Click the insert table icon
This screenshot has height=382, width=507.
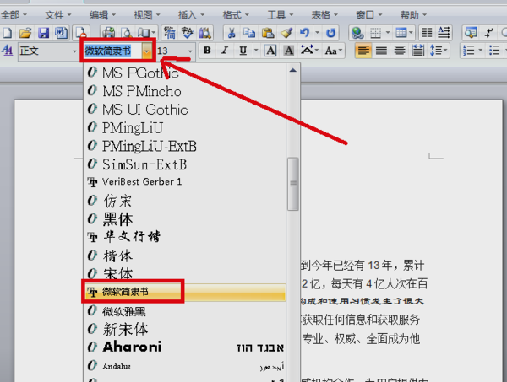(x=401, y=33)
